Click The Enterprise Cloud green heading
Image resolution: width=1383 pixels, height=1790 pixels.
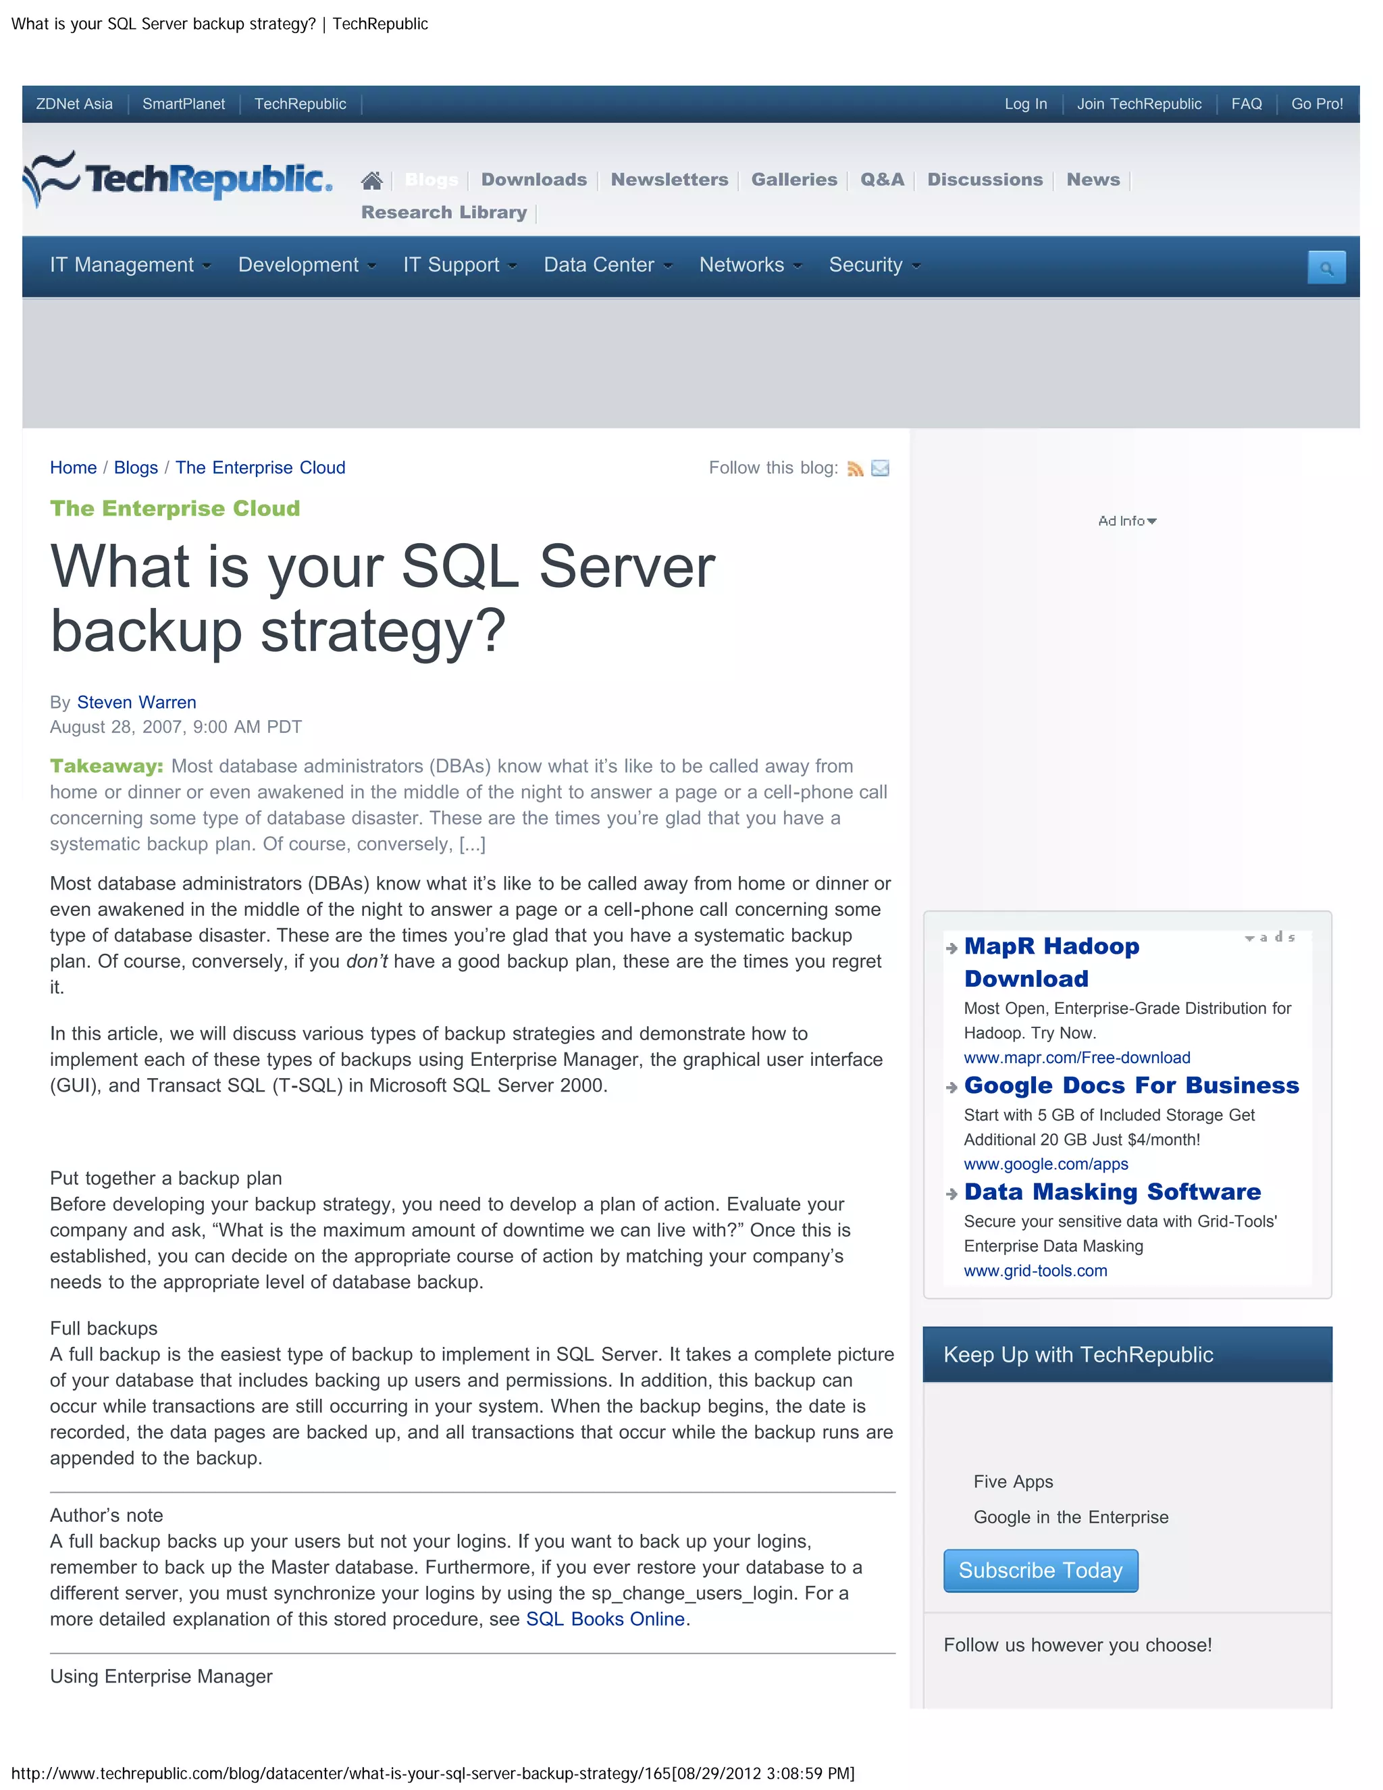pyautogui.click(x=176, y=508)
